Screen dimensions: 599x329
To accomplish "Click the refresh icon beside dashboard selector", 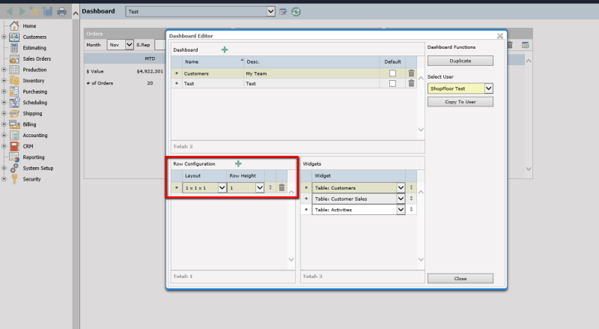I will pyautogui.click(x=296, y=12).
